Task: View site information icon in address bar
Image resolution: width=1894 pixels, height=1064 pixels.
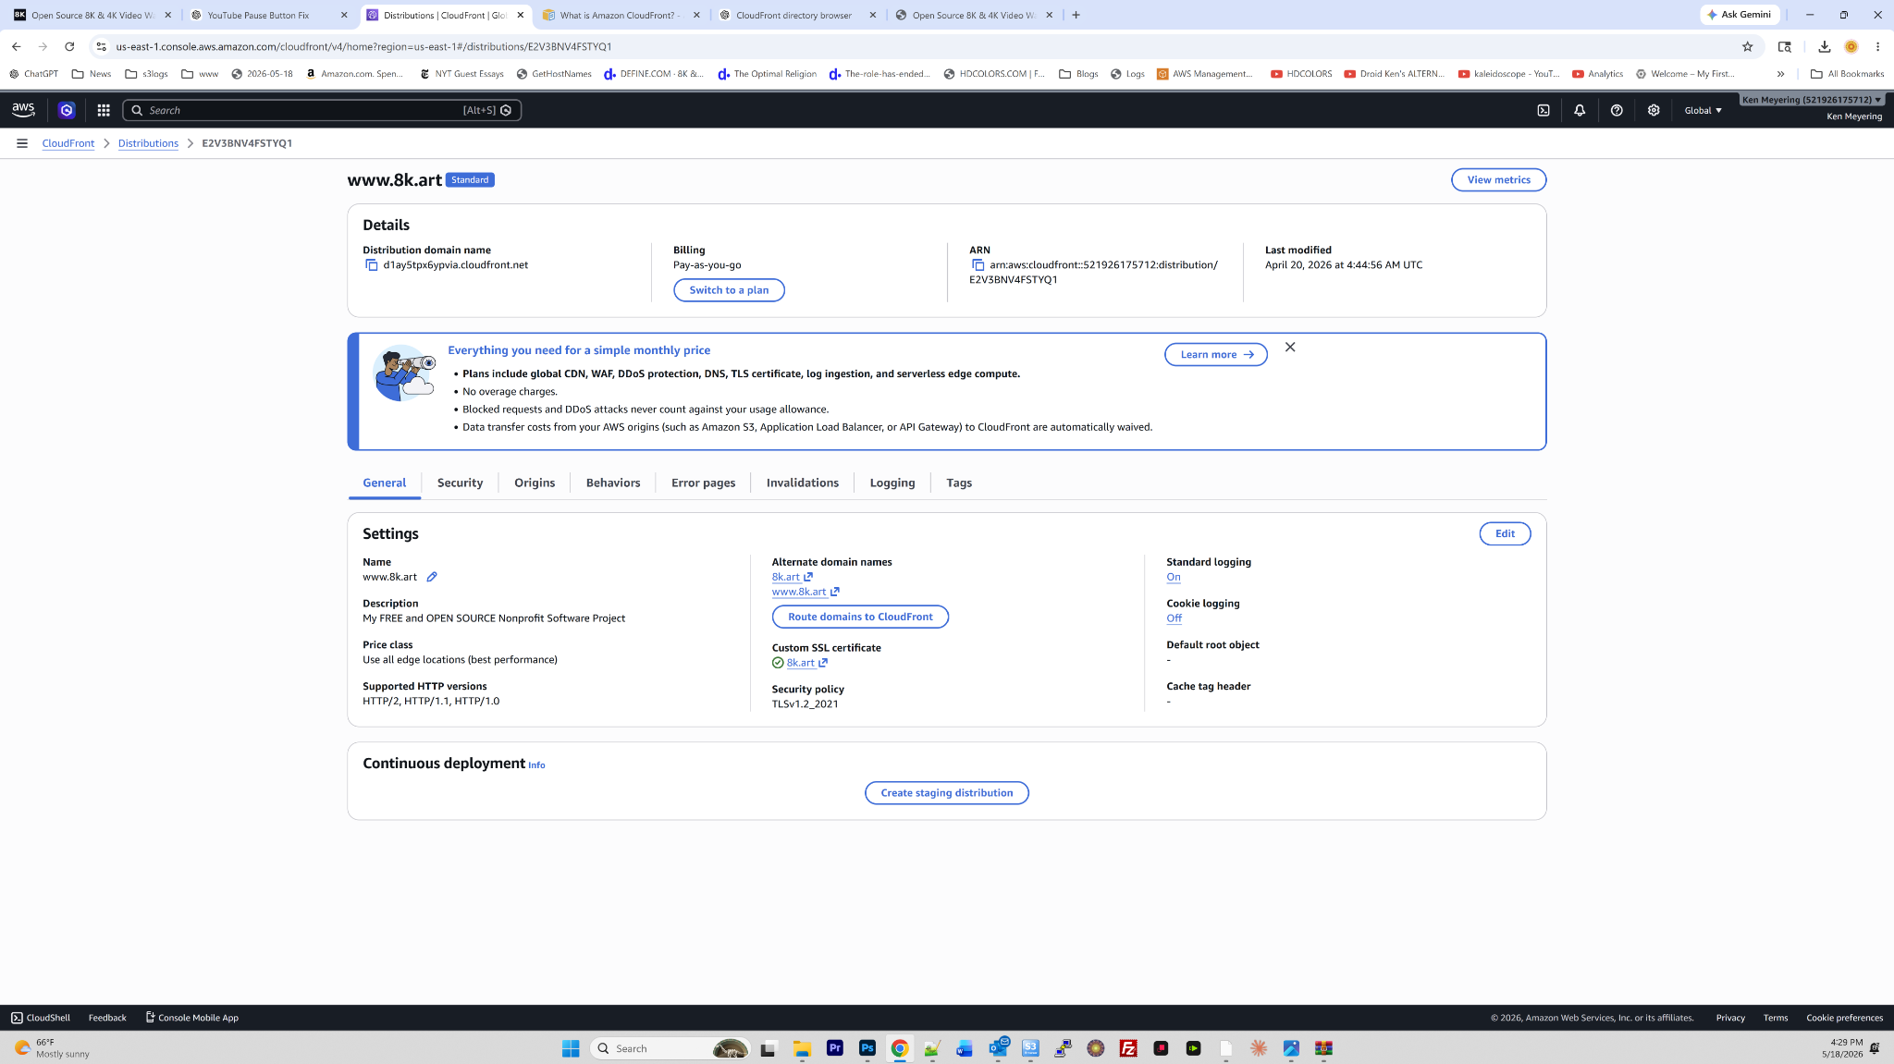Action: (102, 46)
